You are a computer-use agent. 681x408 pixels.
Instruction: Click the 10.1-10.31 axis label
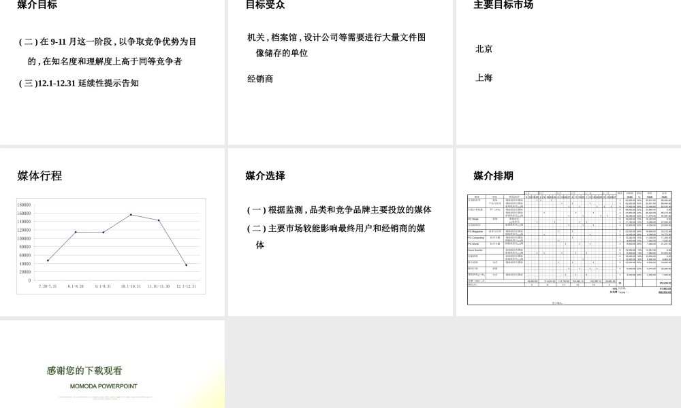(131, 286)
